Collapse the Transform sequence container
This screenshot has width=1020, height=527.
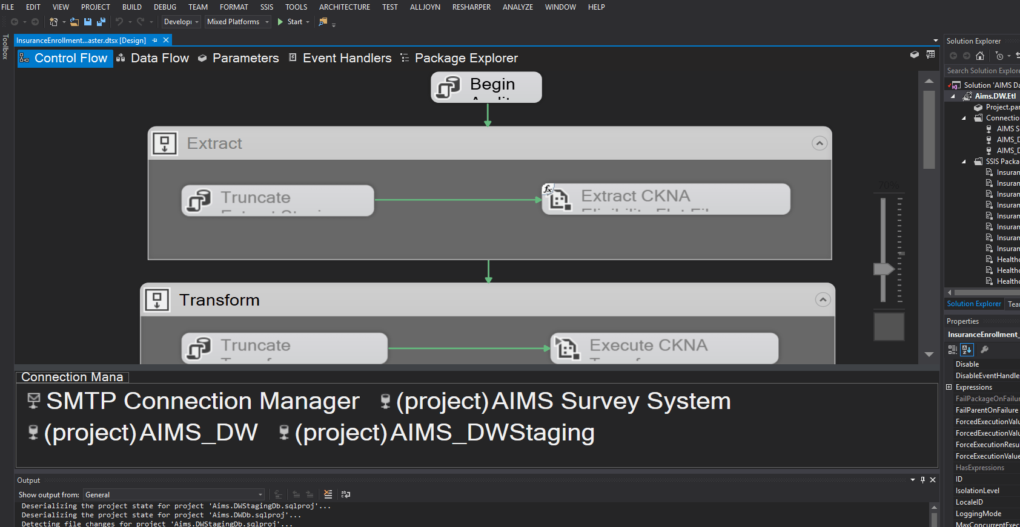click(823, 300)
